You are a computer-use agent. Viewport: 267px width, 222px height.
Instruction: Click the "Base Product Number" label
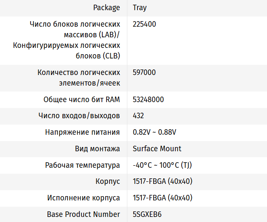tap(83, 214)
